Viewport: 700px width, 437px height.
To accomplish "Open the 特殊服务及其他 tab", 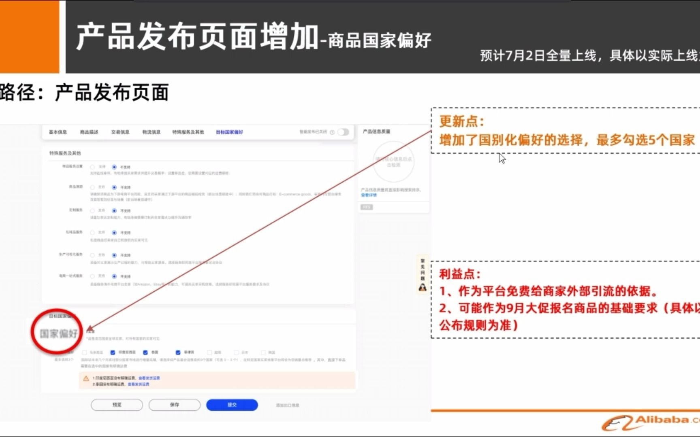I will 188,132.
